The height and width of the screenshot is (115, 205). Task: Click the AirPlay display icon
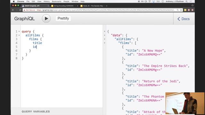click(x=154, y=1)
